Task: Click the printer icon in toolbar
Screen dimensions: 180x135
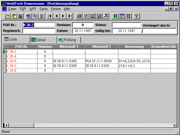Action: pos(79,16)
